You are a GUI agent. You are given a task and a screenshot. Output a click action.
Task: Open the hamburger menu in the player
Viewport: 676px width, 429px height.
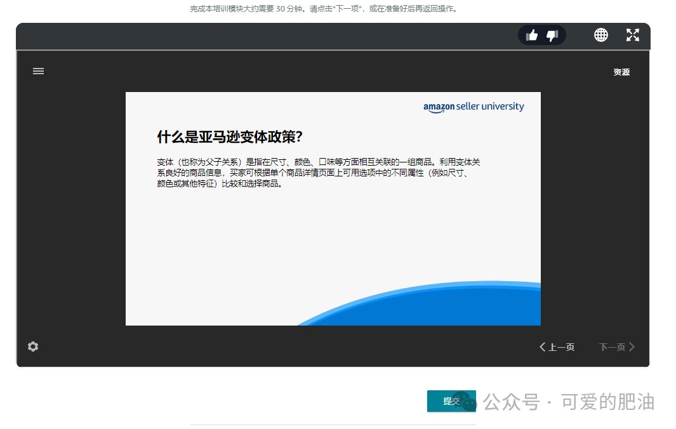pos(38,71)
